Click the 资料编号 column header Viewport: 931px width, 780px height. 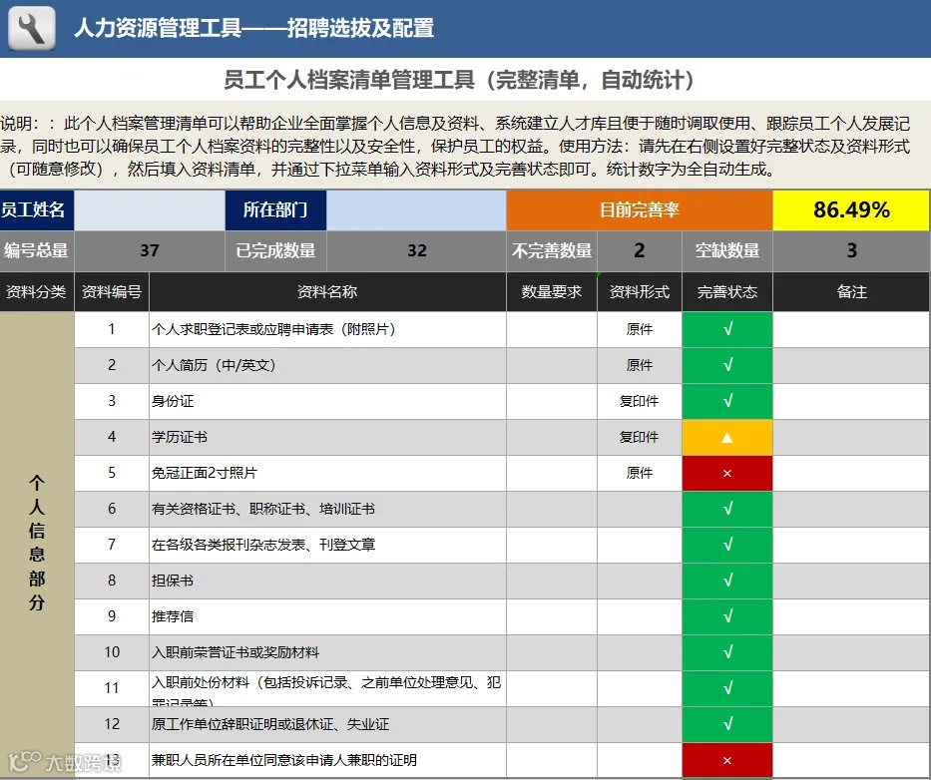112,292
